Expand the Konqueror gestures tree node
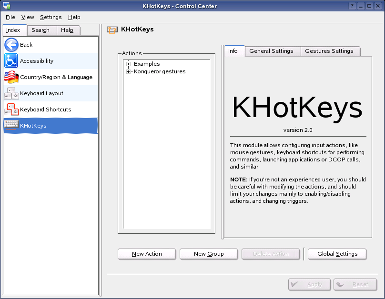The height and width of the screenshot is (299, 385). [x=129, y=72]
